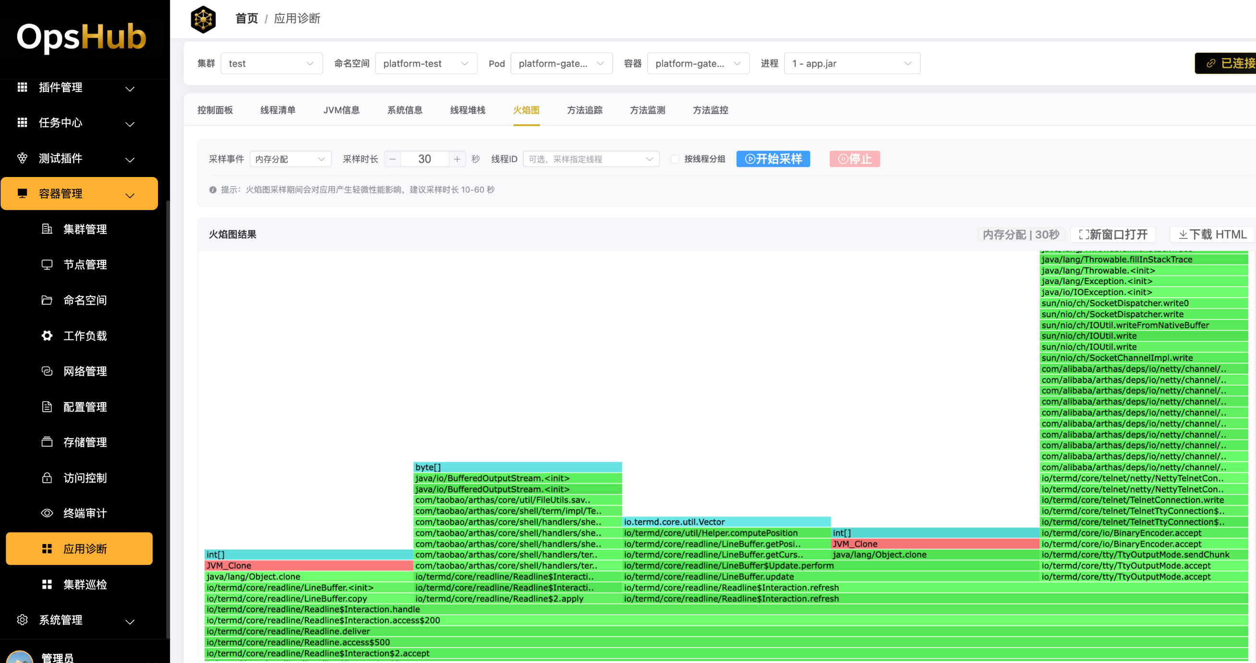Click the OpsHub hexagon logo icon
This screenshot has height=663, width=1256.
(203, 20)
